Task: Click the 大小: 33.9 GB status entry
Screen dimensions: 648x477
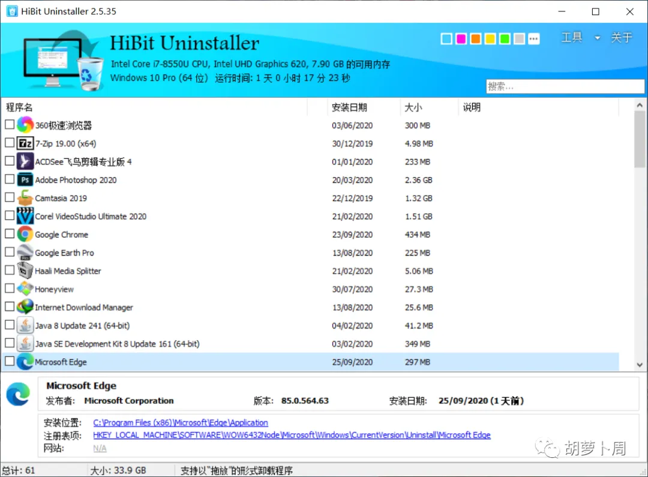Action: tap(118, 470)
